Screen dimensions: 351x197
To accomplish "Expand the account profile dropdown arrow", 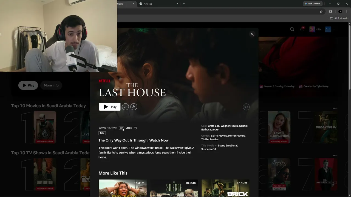I will pos(334,29).
